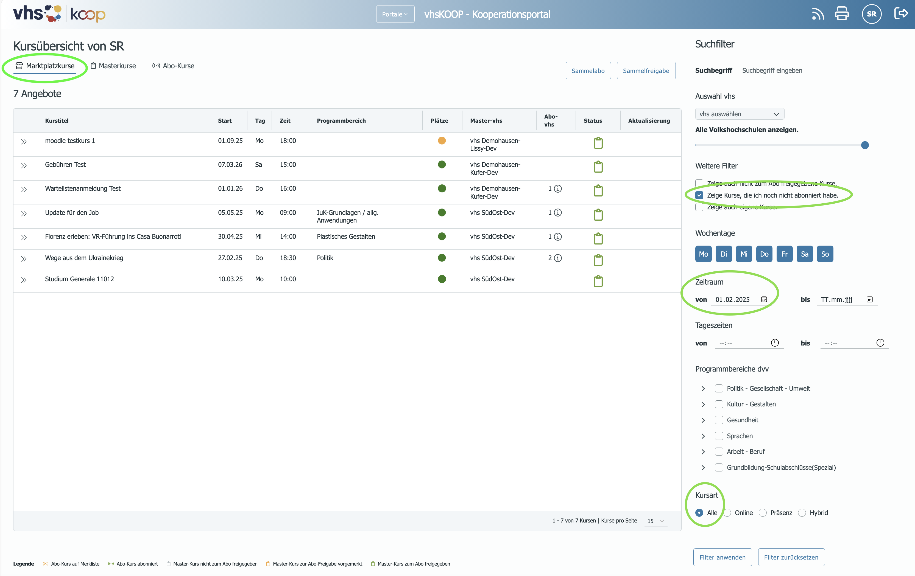Click info icon for Wege aus dem Ukrainekrieg
This screenshot has width=915, height=576.
point(557,258)
